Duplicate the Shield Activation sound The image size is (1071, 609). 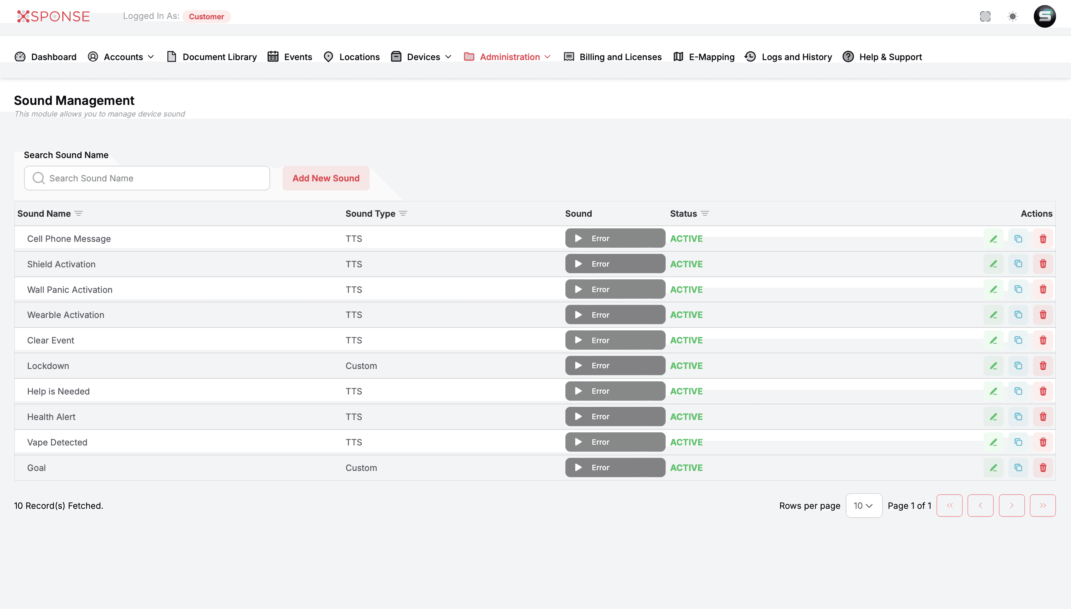(x=1018, y=264)
